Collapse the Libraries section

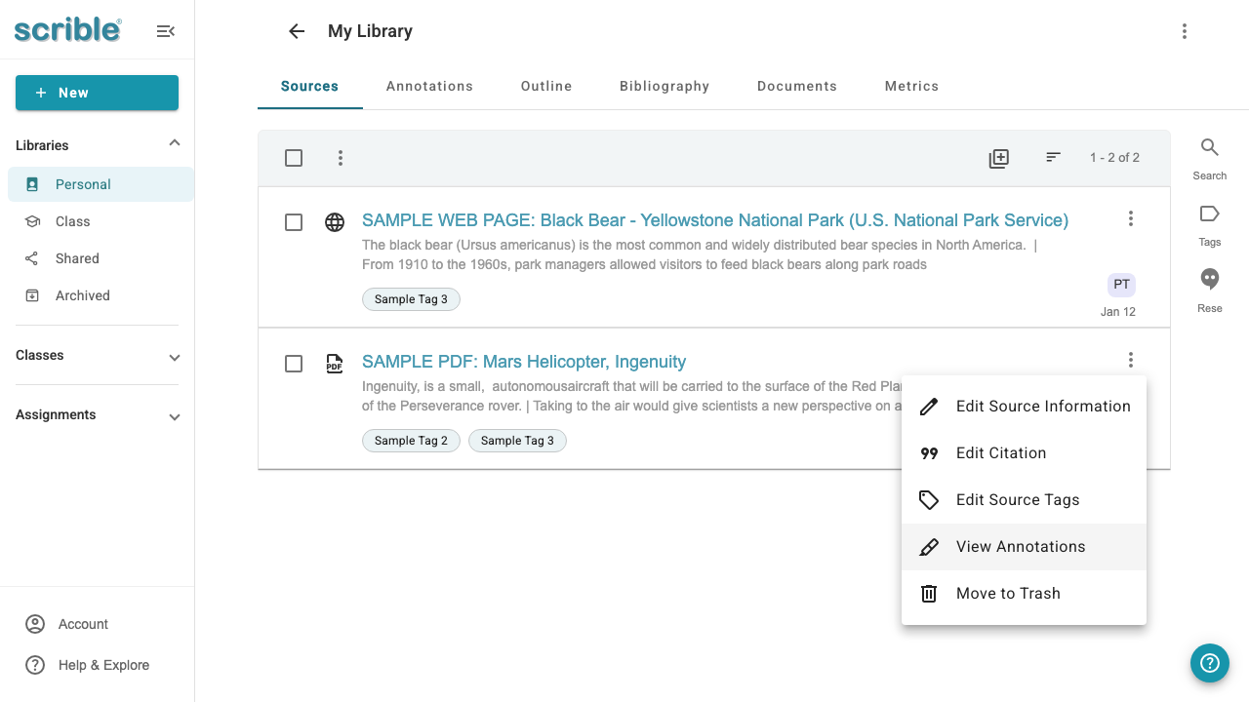pos(175,143)
